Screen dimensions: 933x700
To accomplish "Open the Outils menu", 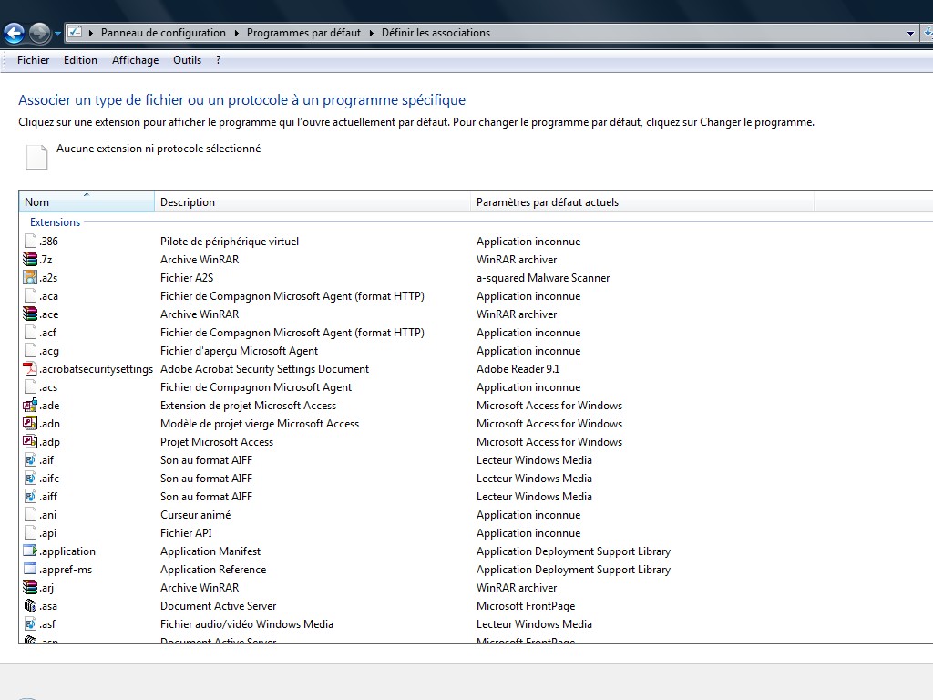I will point(187,60).
